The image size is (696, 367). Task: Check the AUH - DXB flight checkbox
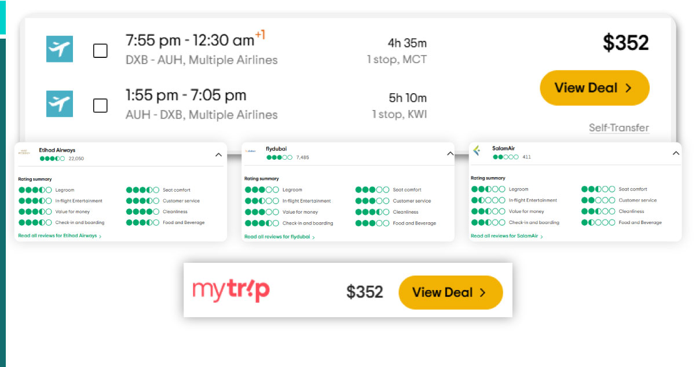click(x=100, y=105)
